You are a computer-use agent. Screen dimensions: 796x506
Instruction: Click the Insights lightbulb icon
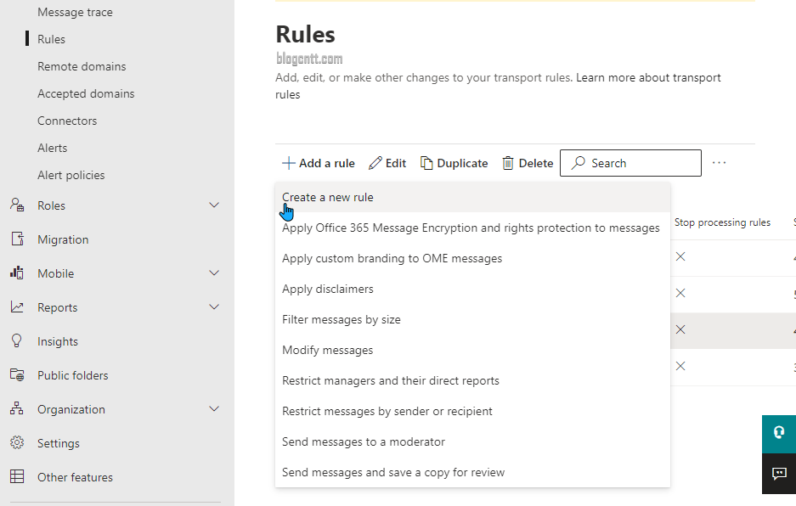tap(17, 340)
